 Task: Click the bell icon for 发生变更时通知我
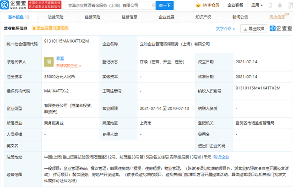click(34, 28)
